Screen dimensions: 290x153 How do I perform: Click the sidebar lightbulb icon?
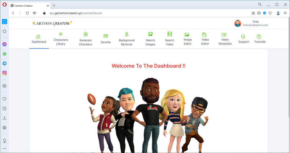pos(4,141)
